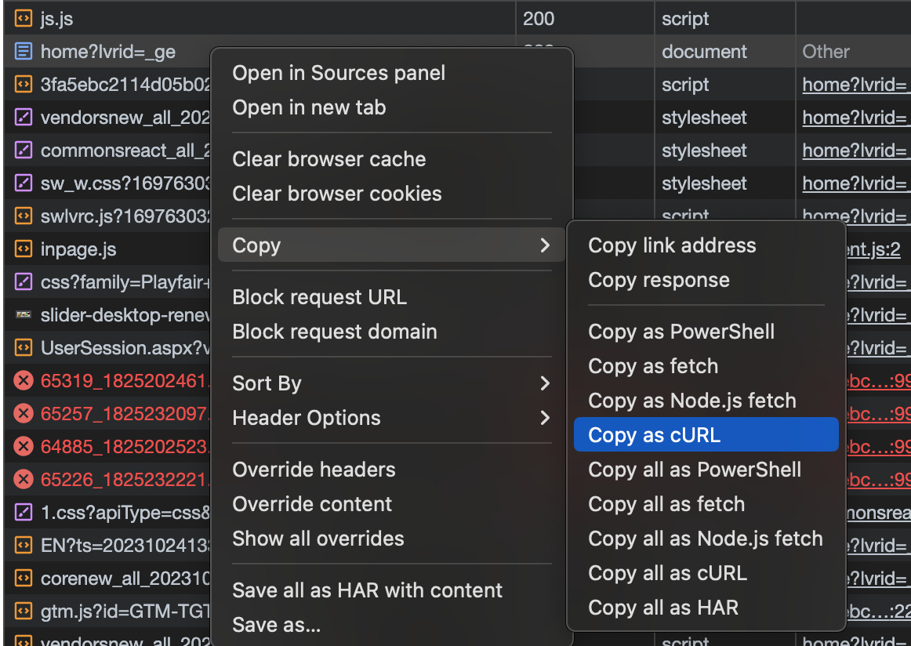Click the stylesheet icon beside css?family=Playfair
911x646 pixels.
(22, 281)
